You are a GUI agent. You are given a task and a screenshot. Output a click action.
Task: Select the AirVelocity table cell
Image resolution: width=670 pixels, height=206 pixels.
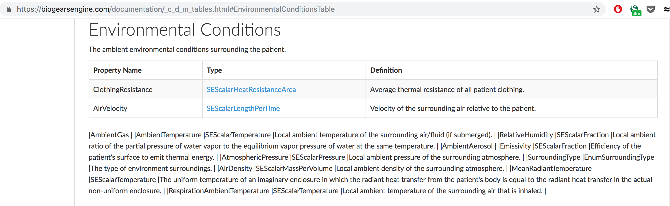point(110,108)
